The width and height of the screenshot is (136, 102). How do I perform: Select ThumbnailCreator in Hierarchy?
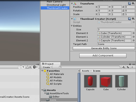(55, 8)
